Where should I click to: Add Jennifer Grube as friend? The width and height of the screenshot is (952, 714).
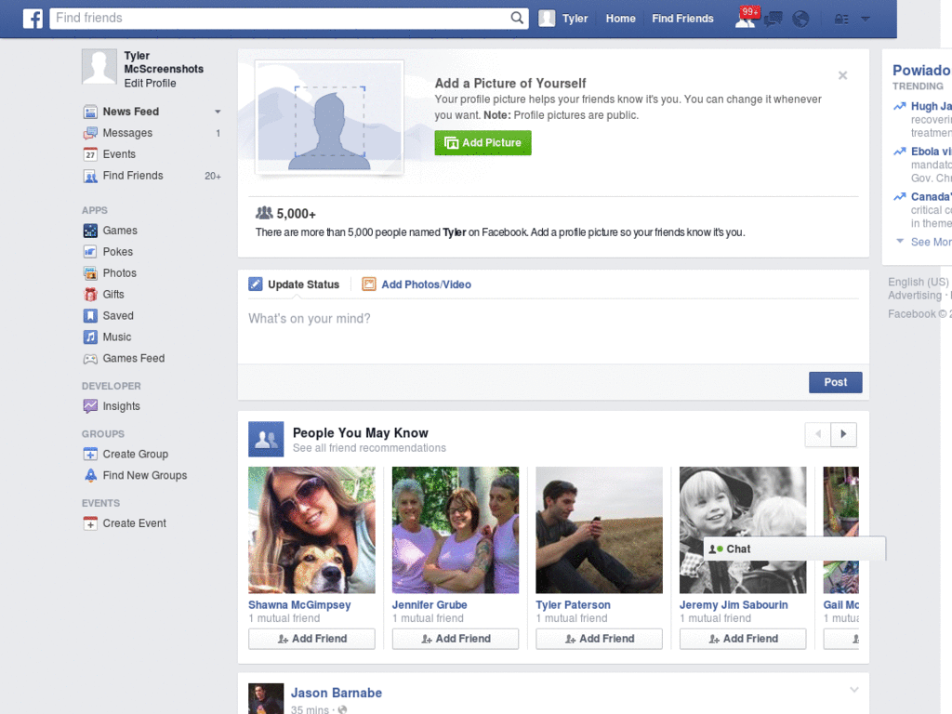456,639
